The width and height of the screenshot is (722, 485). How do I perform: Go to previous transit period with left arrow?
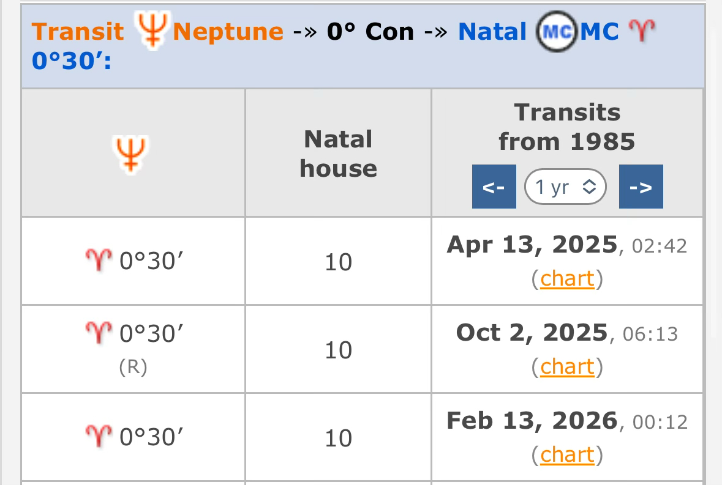(494, 187)
